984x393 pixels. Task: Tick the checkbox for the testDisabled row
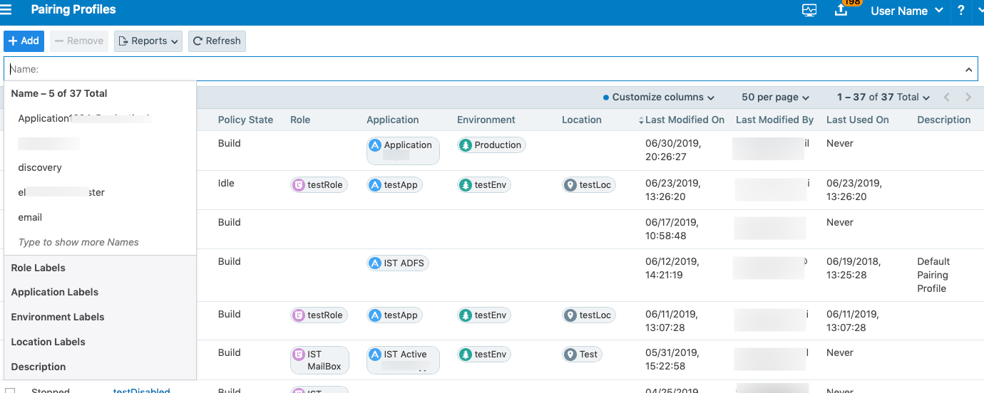click(10, 390)
